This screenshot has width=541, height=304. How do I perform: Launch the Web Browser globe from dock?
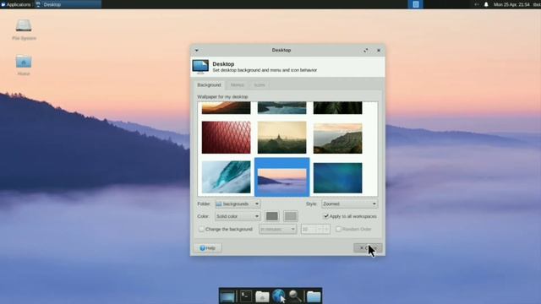tap(278, 296)
